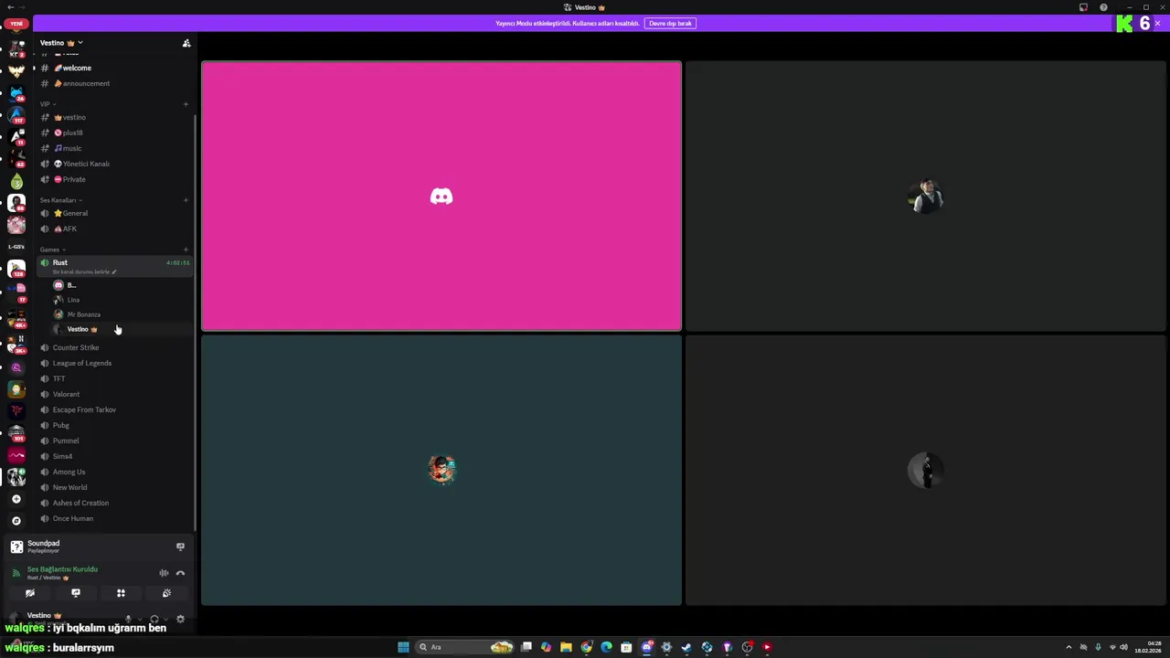The height and width of the screenshot is (658, 1170).
Task: Open the discover servers compass icon
Action: click(16, 521)
